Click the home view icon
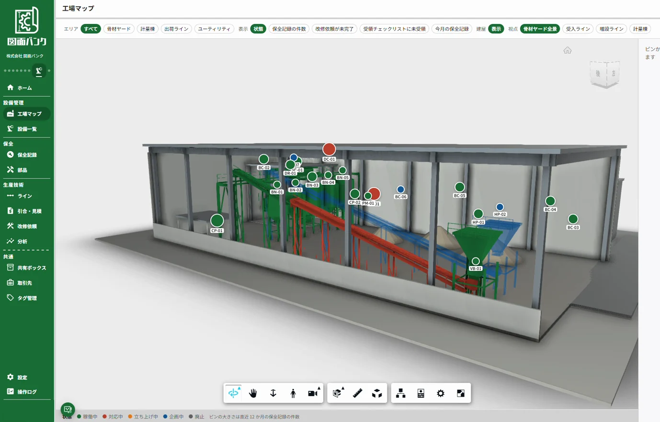 click(x=568, y=50)
